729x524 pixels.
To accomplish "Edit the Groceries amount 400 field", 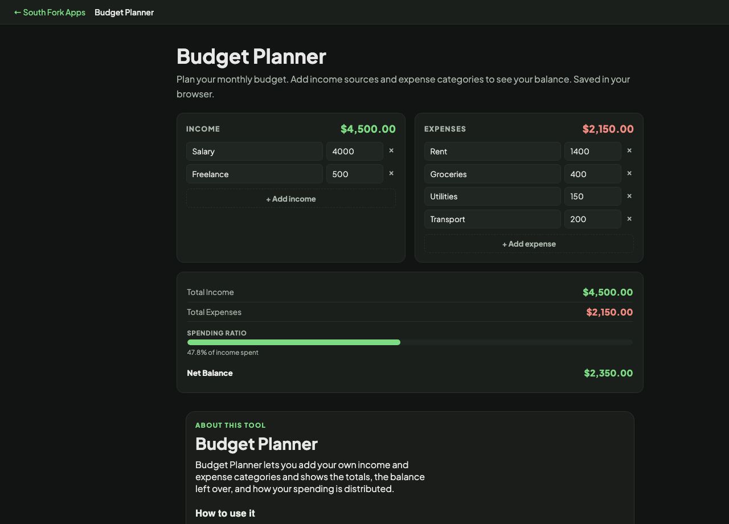I will [x=593, y=174].
